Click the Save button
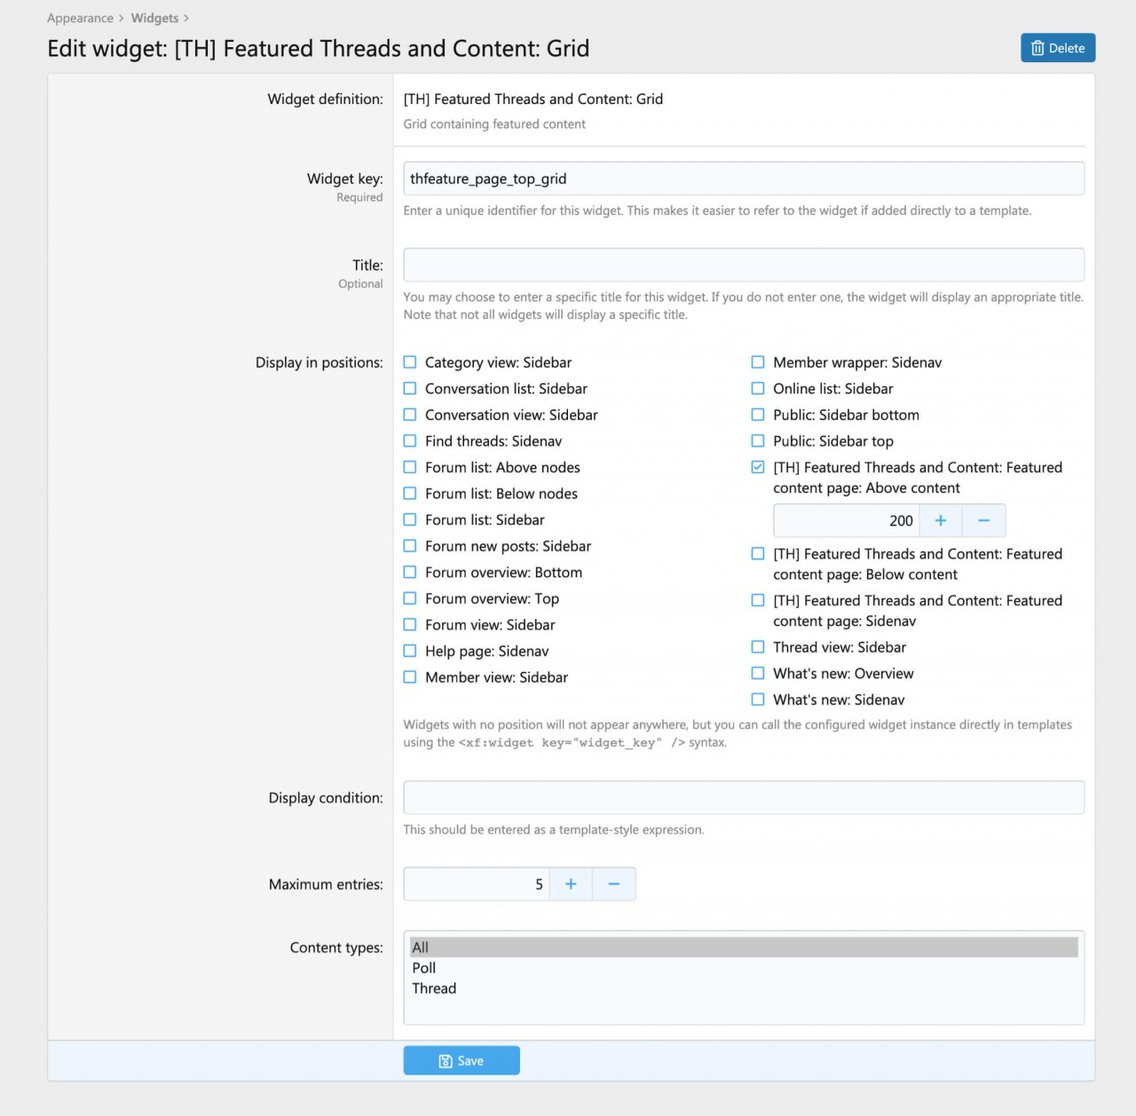1136x1116 pixels. pos(461,1061)
